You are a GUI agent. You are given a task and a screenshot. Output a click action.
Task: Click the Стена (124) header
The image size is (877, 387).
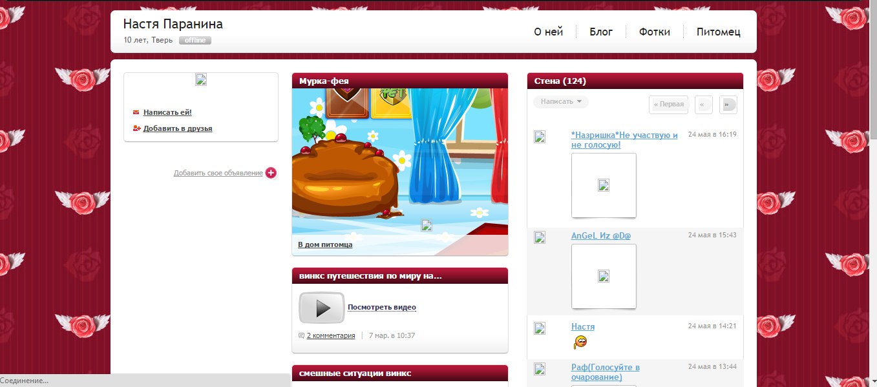(x=560, y=81)
